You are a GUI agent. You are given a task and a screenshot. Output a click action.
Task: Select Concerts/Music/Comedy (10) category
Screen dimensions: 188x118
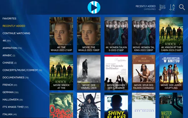[x=22, y=70]
